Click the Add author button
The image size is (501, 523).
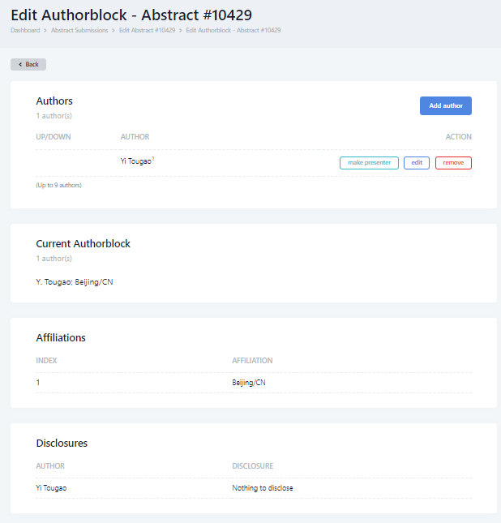[445, 105]
